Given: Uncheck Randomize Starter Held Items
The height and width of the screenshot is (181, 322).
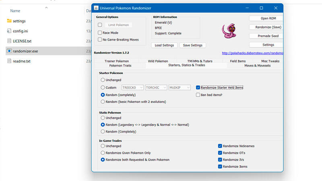Looking at the screenshot, I should pyautogui.click(x=198, y=87).
